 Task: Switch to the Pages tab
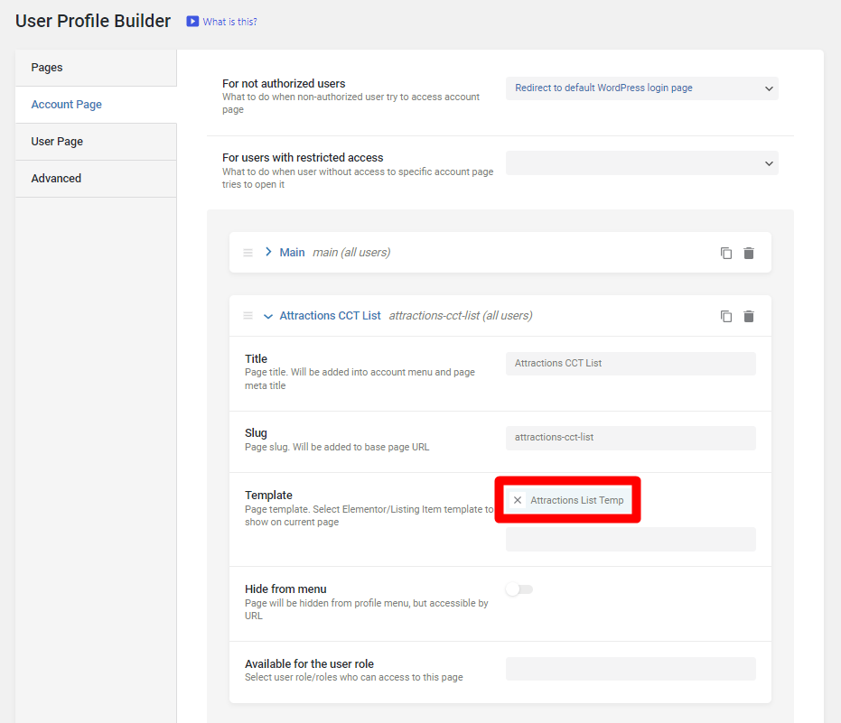(x=47, y=68)
